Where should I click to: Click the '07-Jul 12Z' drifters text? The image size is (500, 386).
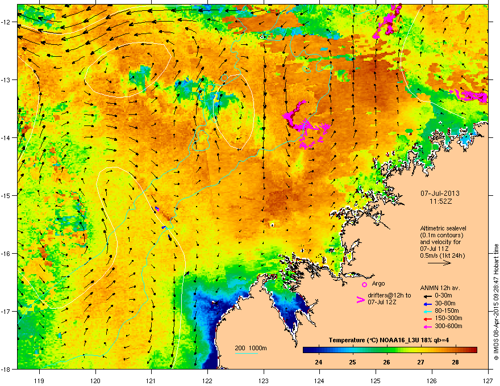(382, 302)
